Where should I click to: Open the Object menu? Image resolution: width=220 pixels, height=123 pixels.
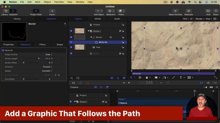[47, 2]
